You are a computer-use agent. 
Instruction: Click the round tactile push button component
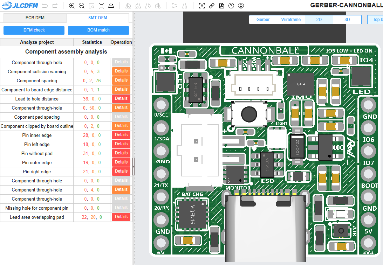249,114
